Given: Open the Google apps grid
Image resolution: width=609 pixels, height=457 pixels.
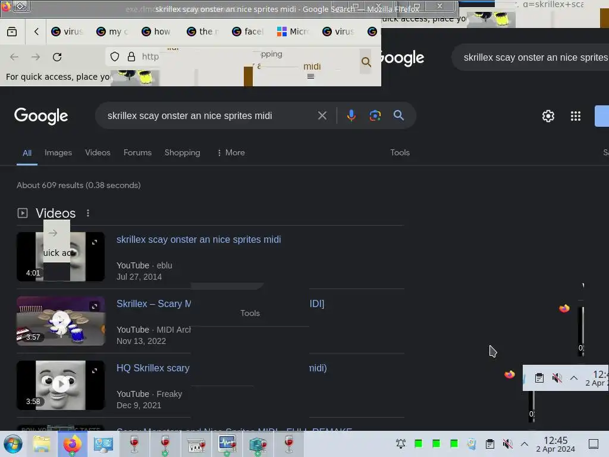Looking at the screenshot, I should [x=576, y=116].
